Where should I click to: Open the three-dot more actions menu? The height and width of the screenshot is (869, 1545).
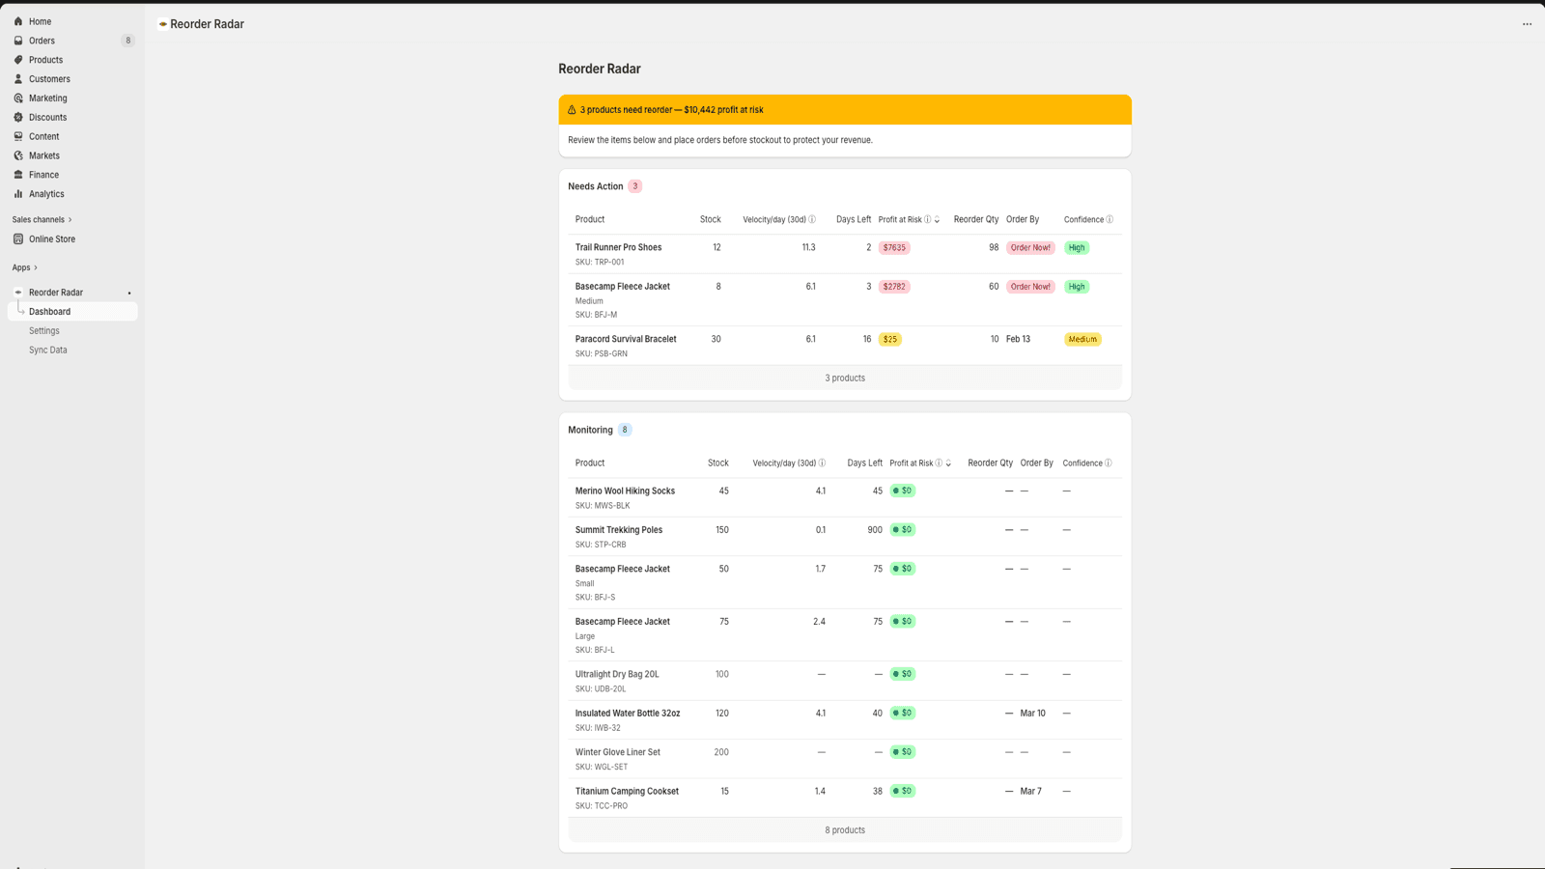(1527, 24)
